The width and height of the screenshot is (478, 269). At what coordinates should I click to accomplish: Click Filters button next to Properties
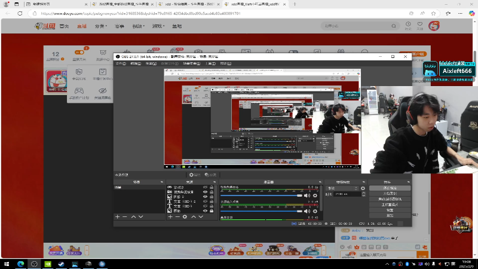click(x=210, y=175)
